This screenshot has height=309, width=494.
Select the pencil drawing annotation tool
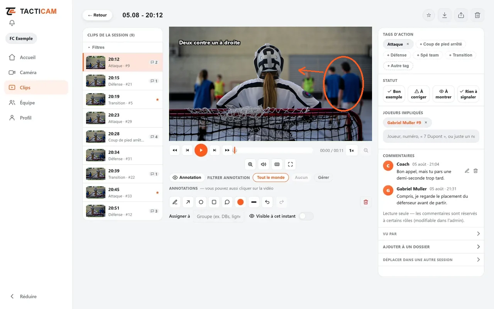coord(175,202)
